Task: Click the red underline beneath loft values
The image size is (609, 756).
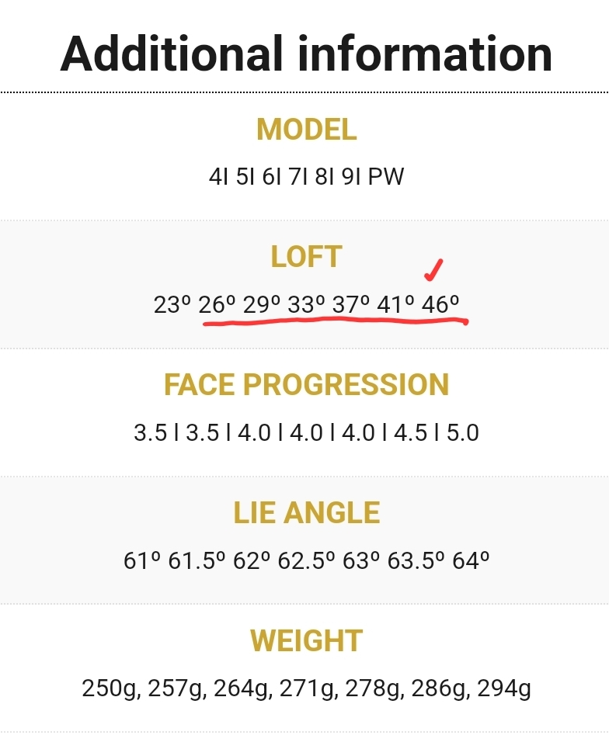Action: tap(336, 321)
